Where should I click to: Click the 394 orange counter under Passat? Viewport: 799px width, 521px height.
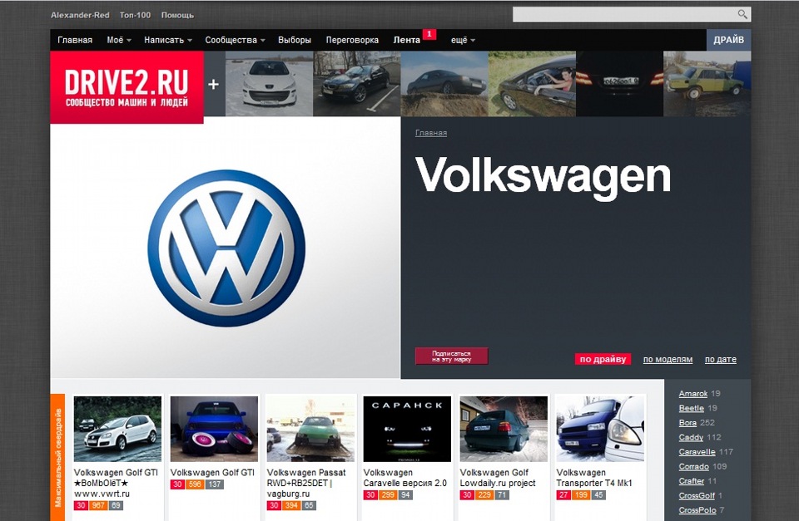pos(291,505)
